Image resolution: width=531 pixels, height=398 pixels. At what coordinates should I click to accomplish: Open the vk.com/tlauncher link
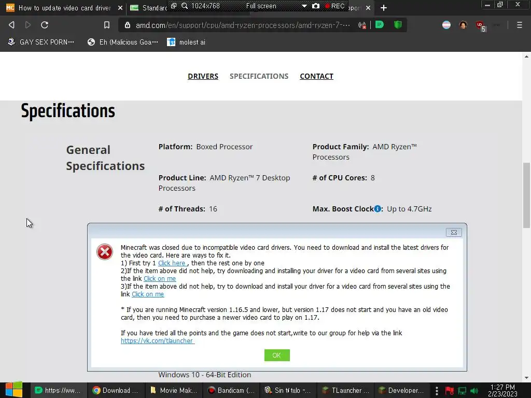coord(158,341)
